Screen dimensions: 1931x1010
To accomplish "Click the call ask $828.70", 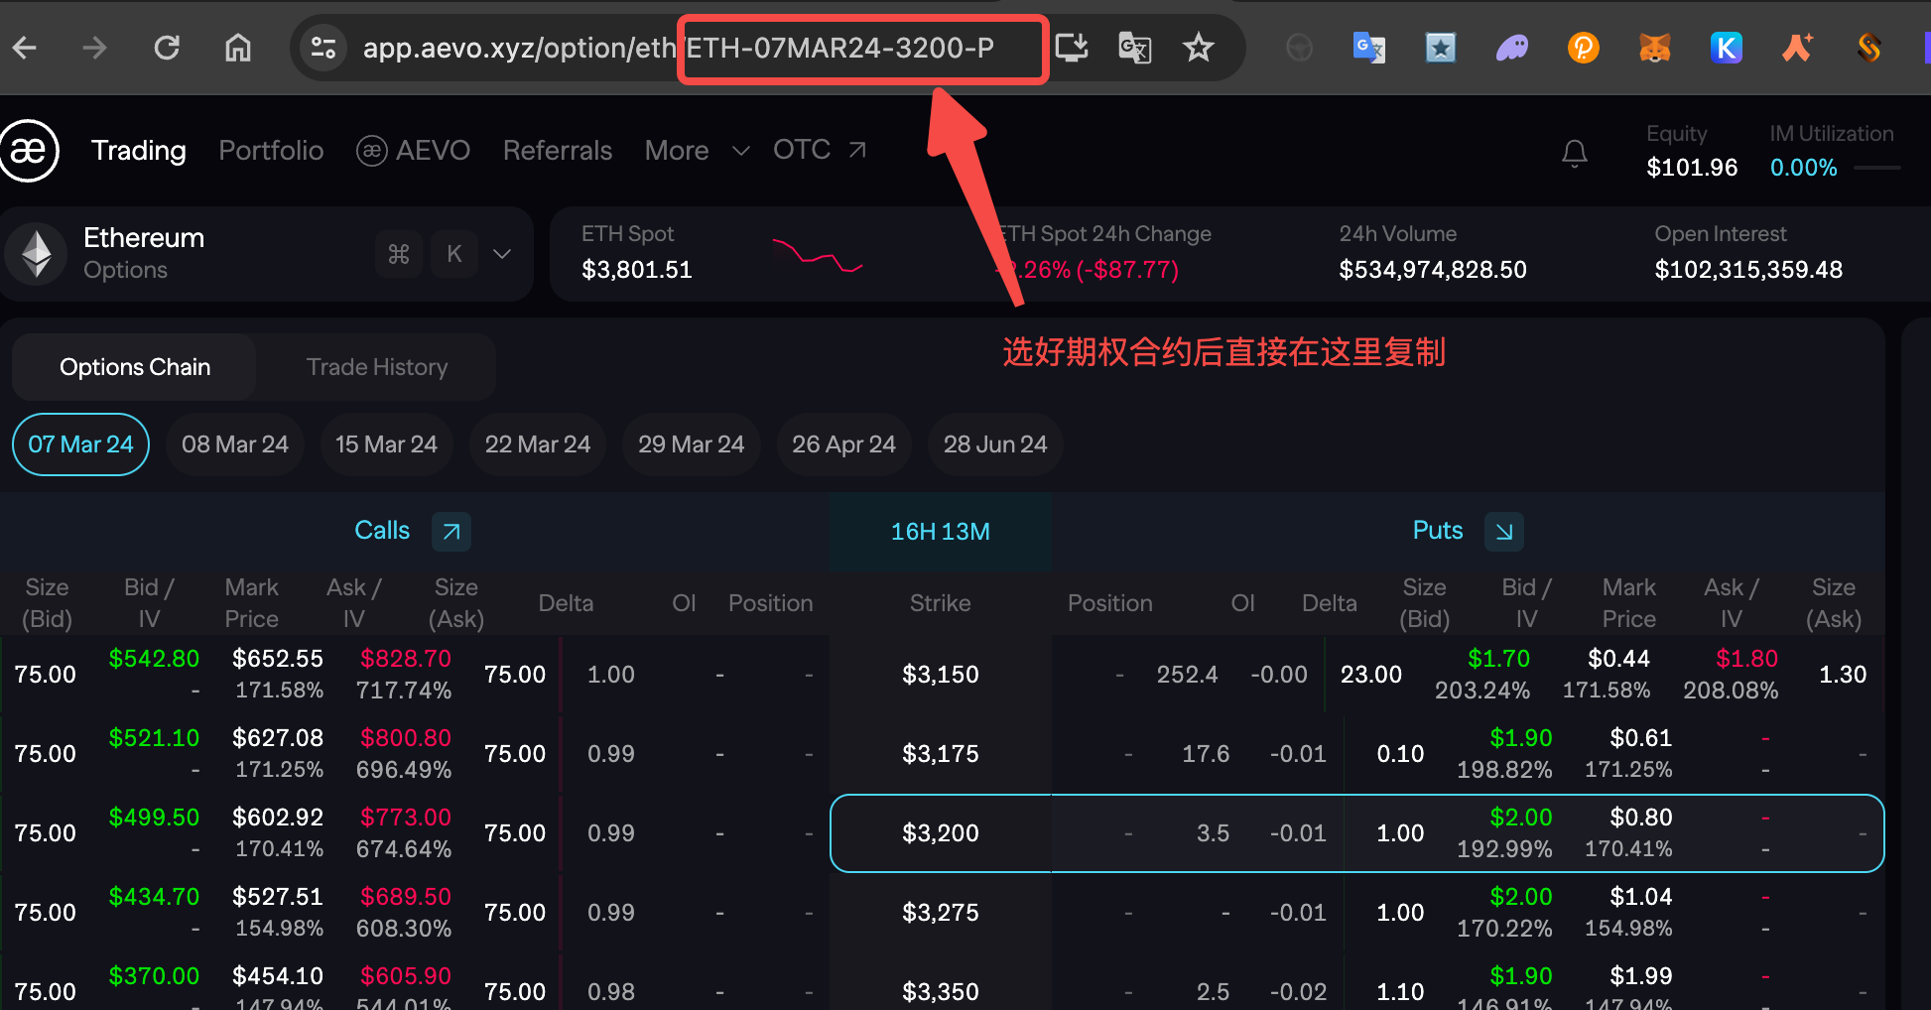I will point(406,659).
